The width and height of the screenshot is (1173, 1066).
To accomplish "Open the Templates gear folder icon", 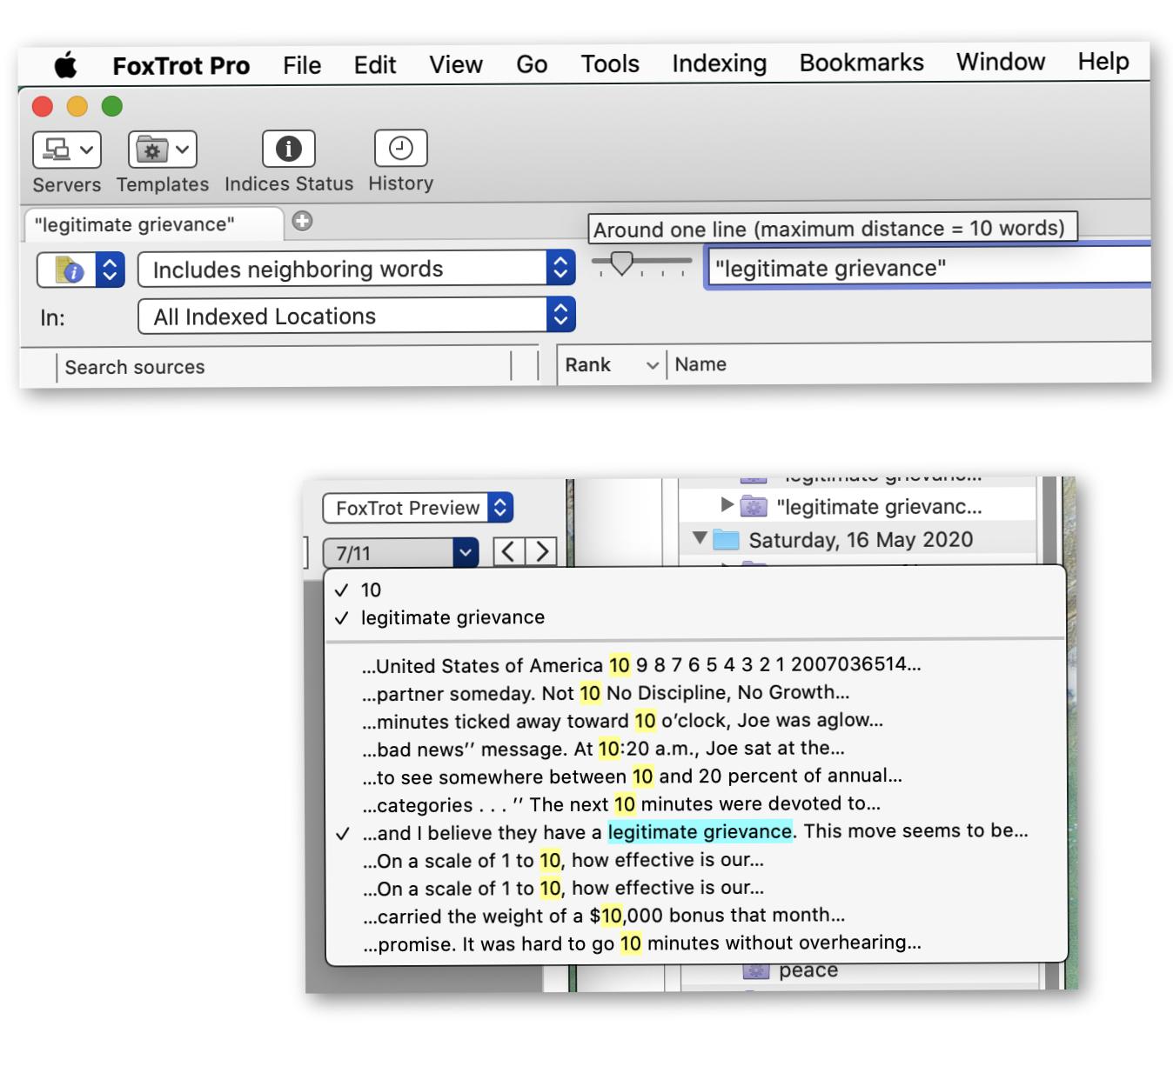I will [x=162, y=150].
